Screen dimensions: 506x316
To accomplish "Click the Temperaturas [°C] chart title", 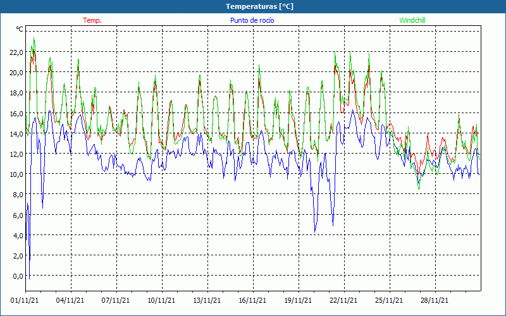I will point(259,6).
